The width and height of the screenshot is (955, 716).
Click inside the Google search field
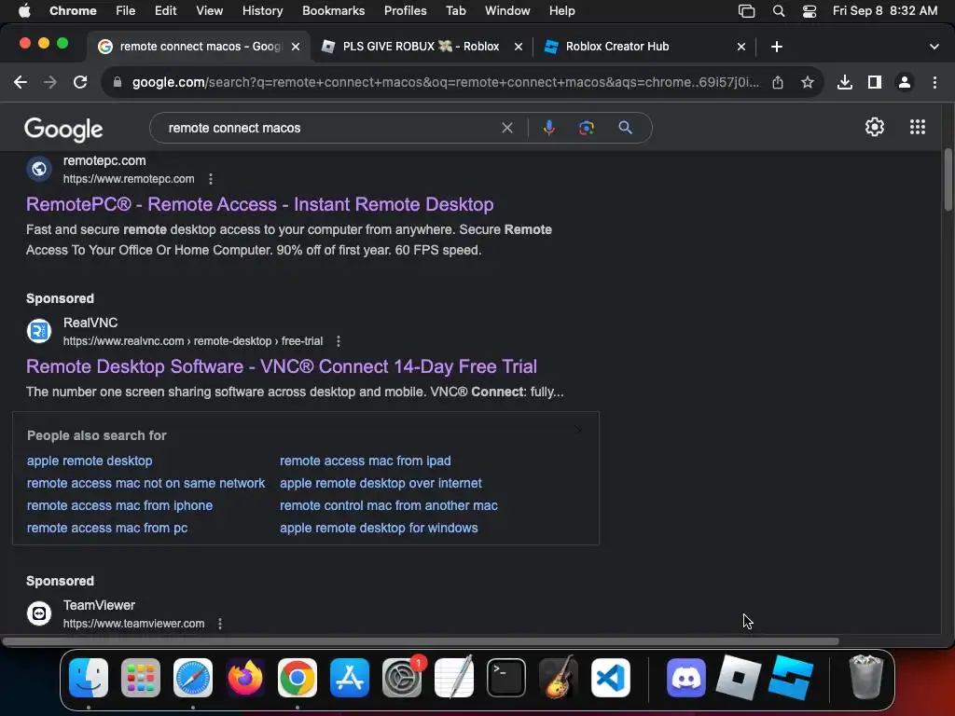point(329,128)
